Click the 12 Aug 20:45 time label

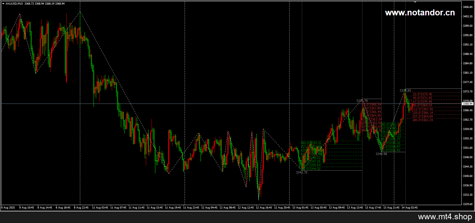tap(282, 208)
